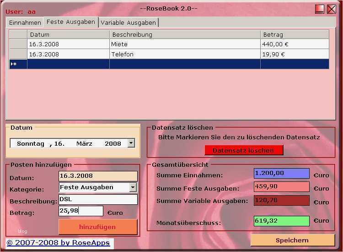The width and height of the screenshot is (343, 252).
Task: Click the dark red Variable Ausgaben value box
Action: [x=282, y=201]
